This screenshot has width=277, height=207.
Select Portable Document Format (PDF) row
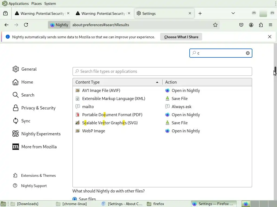point(162,115)
